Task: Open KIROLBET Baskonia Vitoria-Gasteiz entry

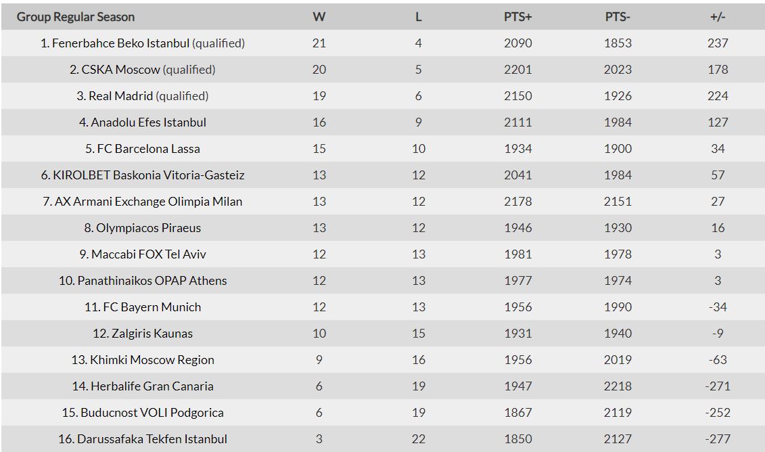Action: 148,175
